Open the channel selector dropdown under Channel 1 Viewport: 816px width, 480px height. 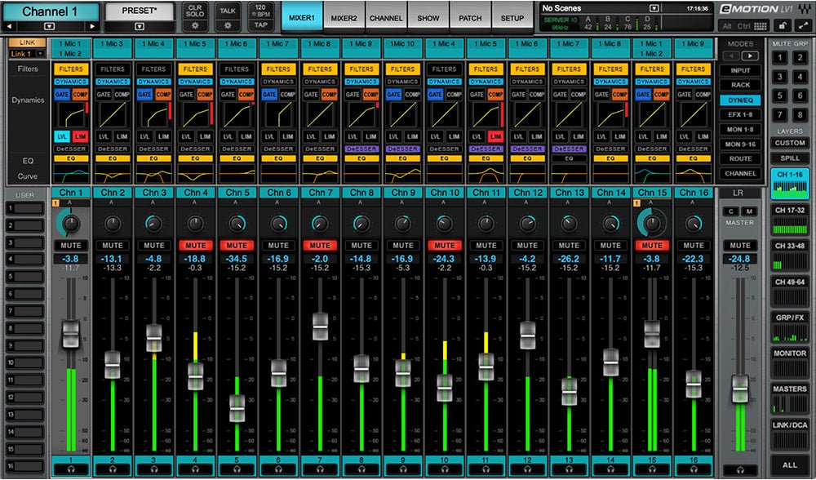50,26
